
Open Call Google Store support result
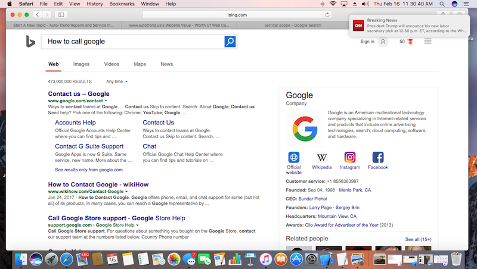tap(116, 218)
